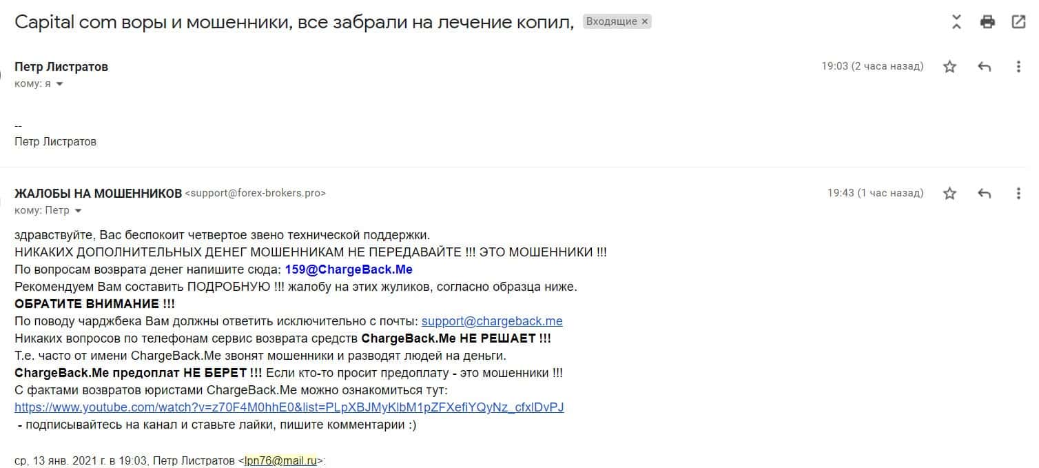Expand recipient details under Петр Листратов
Image resolution: width=1039 pixels, height=468 pixels.
(x=59, y=84)
